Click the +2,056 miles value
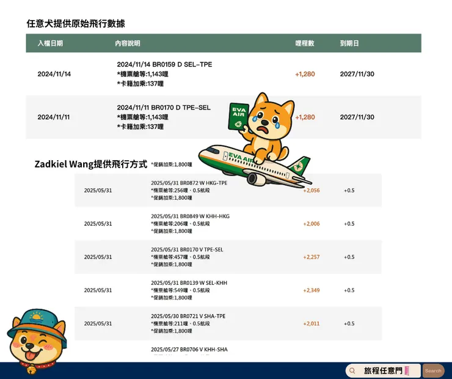The width and height of the screenshot is (452, 379). pyautogui.click(x=312, y=190)
